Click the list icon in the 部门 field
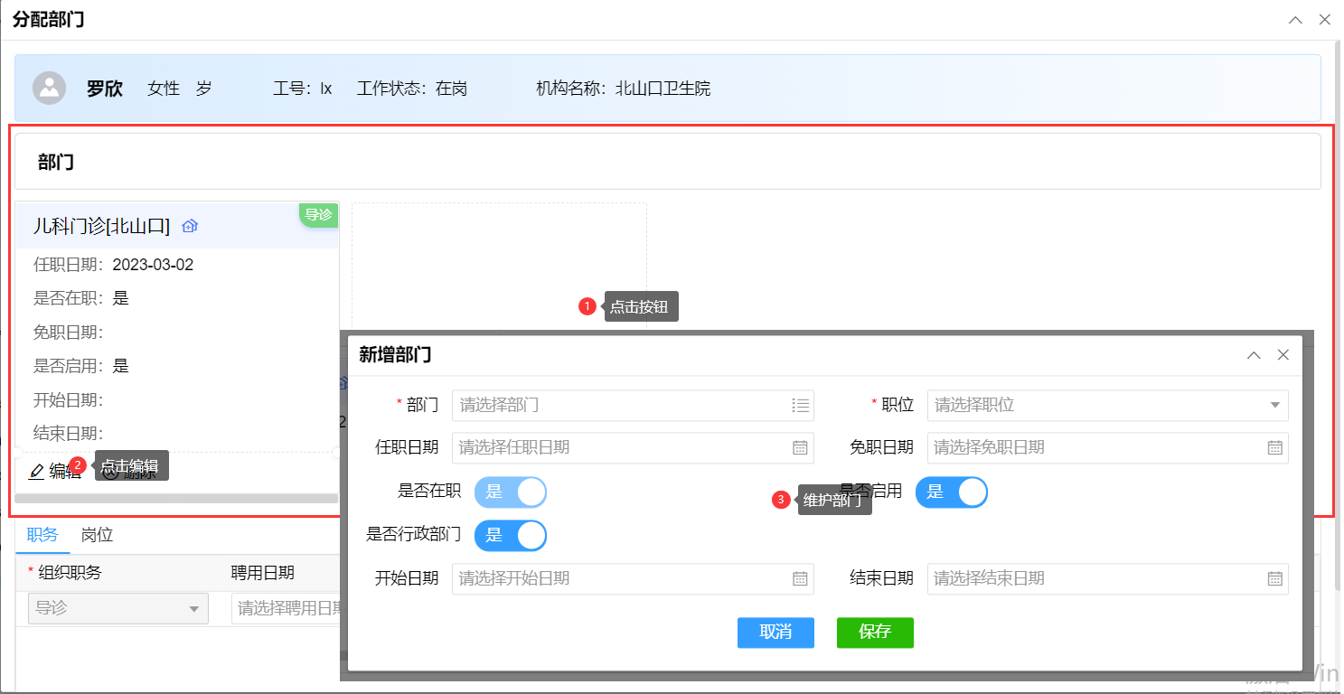This screenshot has height=694, width=1344. point(800,406)
